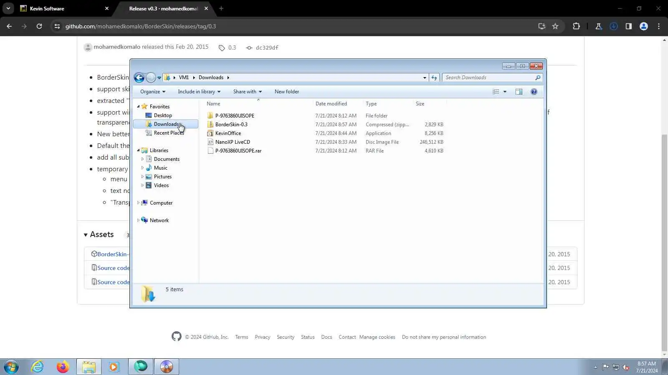The width and height of the screenshot is (668, 375).
Task: Expand the Documents library
Action: point(142,159)
